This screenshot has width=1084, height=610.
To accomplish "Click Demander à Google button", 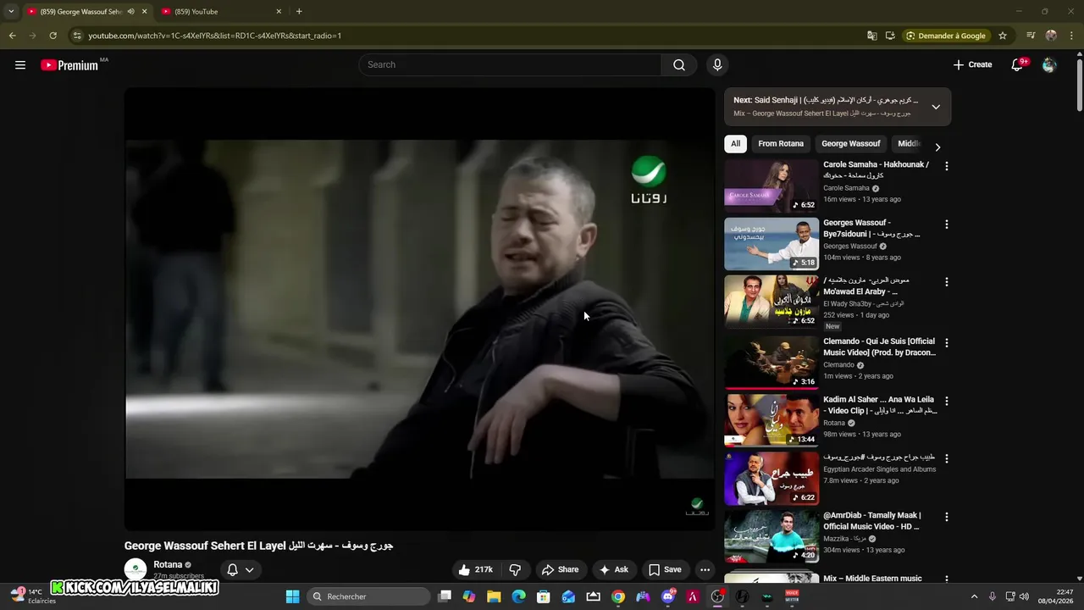I will (x=945, y=36).
